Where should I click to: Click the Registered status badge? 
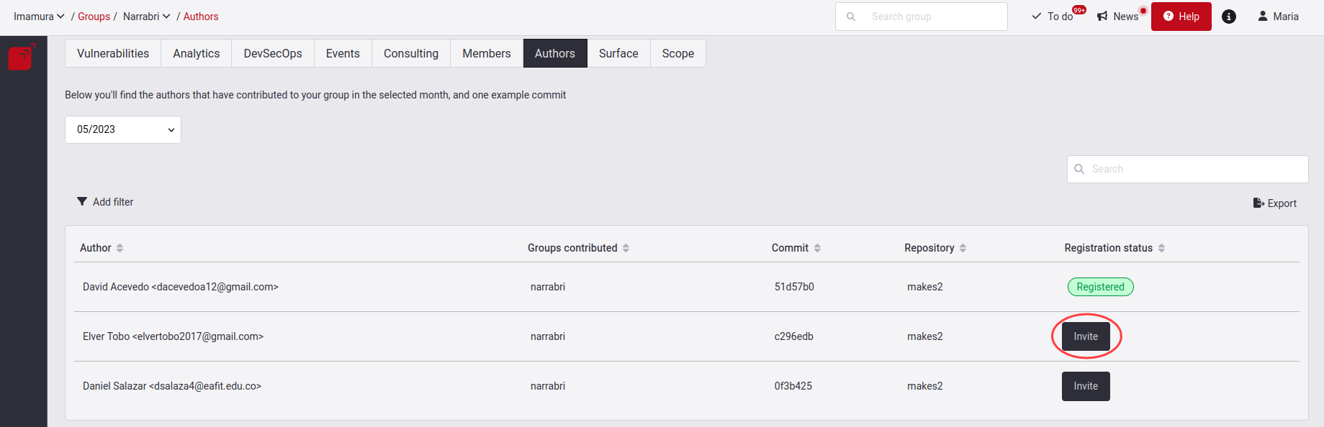(1100, 287)
